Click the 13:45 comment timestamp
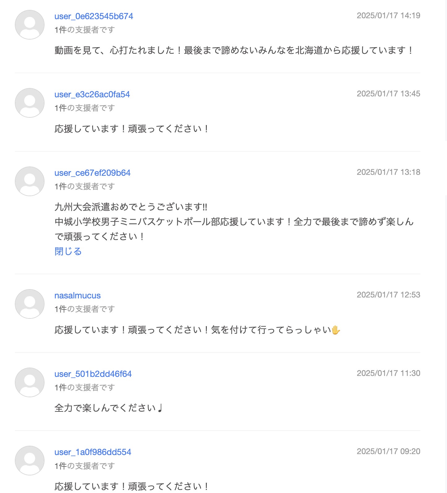The width and height of the screenshot is (447, 493). click(388, 94)
